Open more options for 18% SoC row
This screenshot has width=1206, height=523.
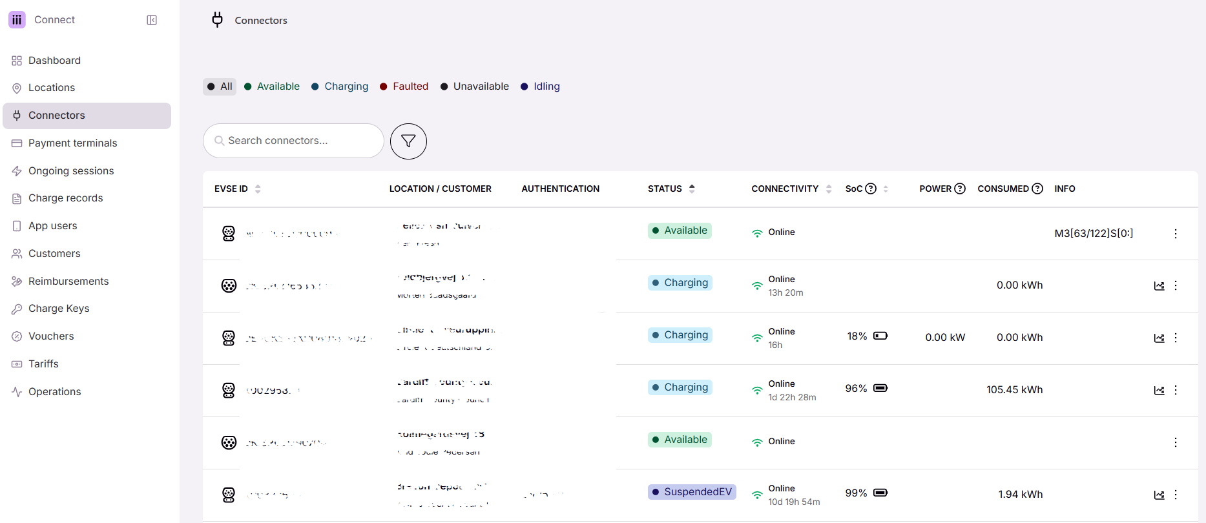(x=1176, y=338)
